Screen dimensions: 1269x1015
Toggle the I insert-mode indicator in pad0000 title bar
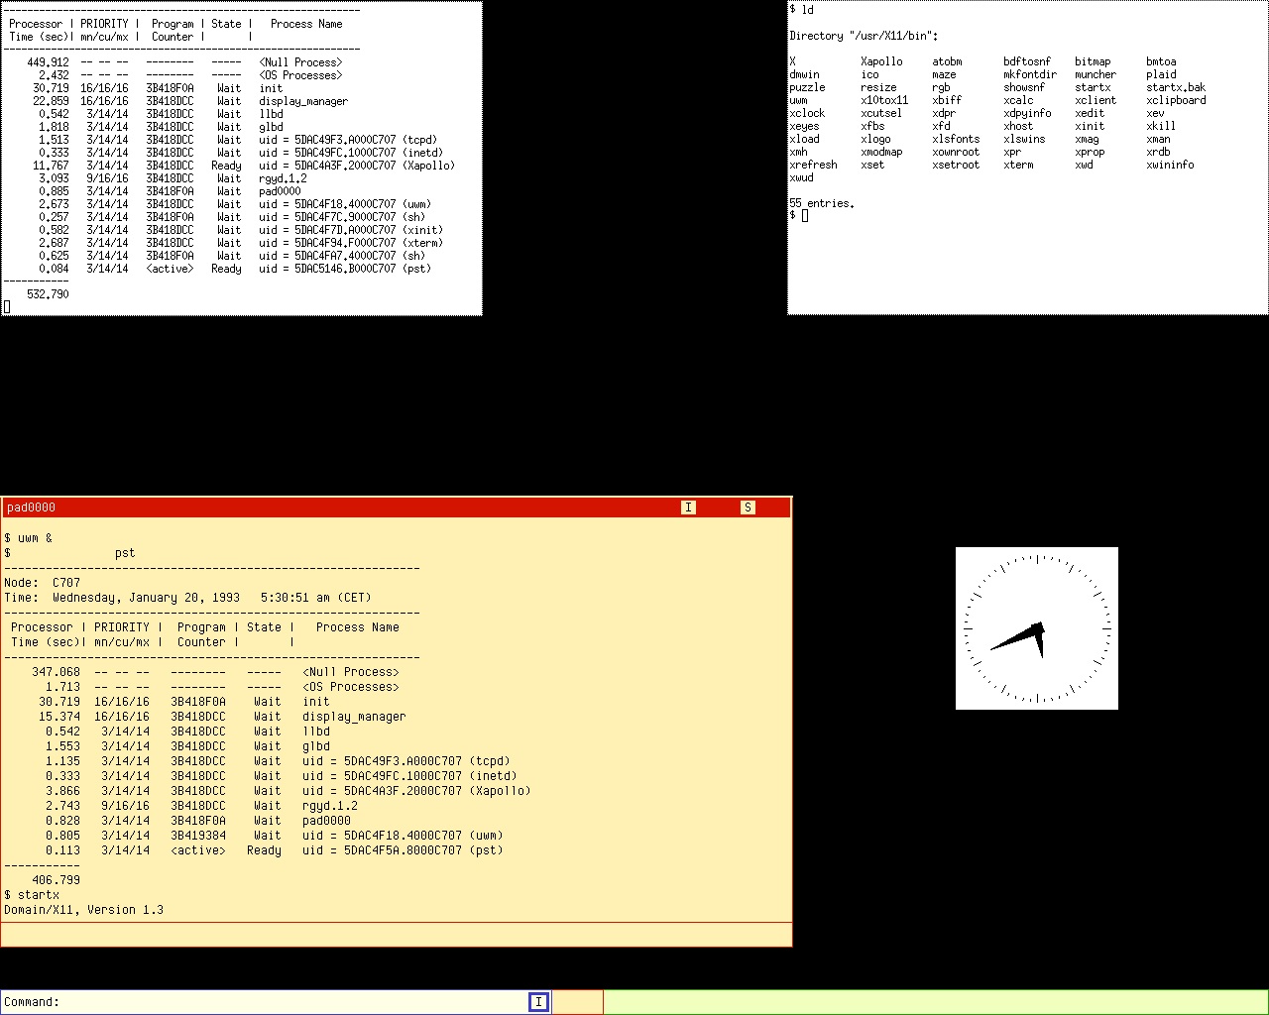[x=689, y=507]
